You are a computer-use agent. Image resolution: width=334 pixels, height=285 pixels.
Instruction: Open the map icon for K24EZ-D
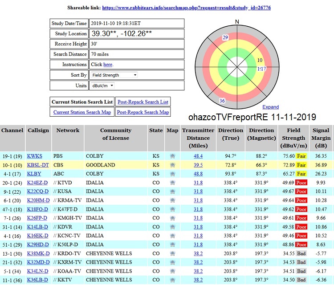172,183
